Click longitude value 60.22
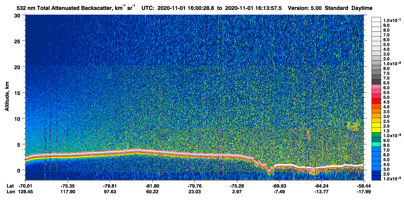Viewport: 404px width, 207px height. coord(152,192)
